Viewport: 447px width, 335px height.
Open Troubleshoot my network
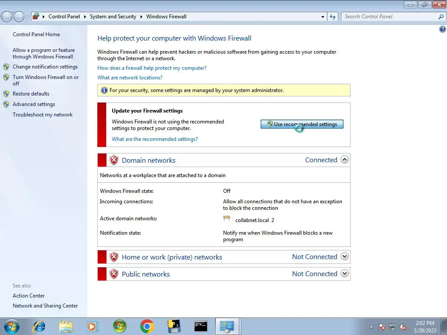(42, 115)
